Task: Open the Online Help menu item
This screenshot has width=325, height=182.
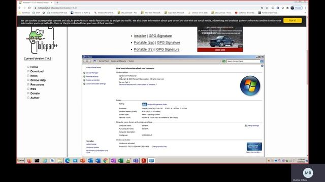Action: [38, 80]
